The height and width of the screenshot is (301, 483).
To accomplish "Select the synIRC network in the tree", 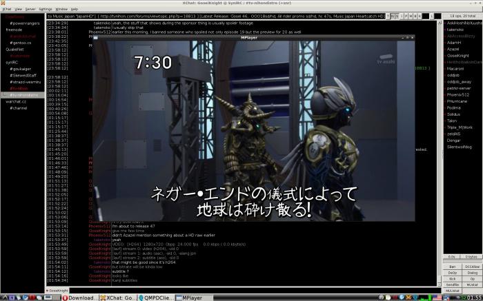I will click(12, 63).
